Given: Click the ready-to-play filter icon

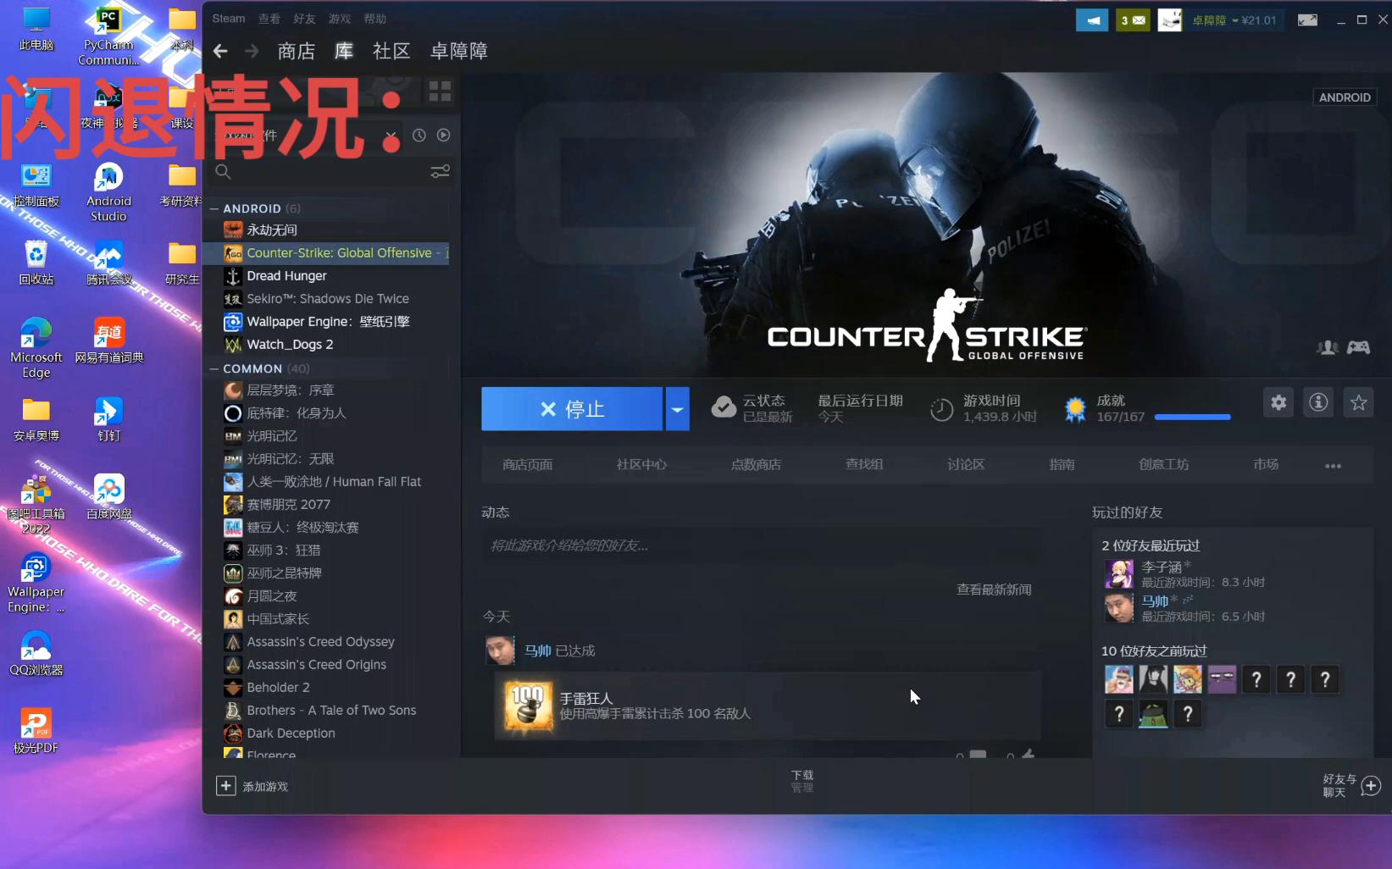Looking at the screenshot, I should (443, 136).
